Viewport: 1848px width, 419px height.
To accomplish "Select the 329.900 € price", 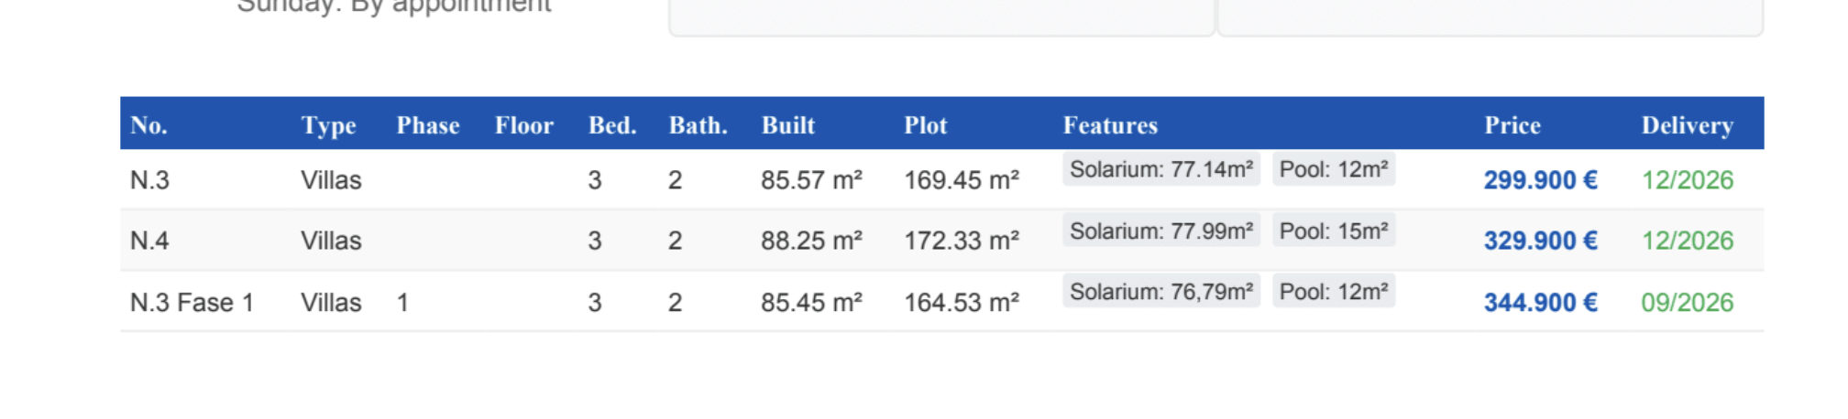I will [1540, 241].
